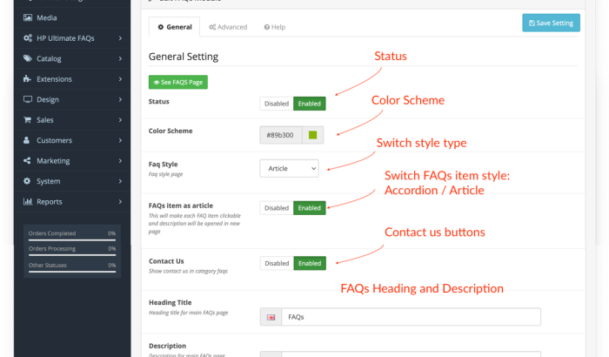Screen dimensions: 609x357
Task: Click the See FAQS Page button
Action: coord(178,82)
